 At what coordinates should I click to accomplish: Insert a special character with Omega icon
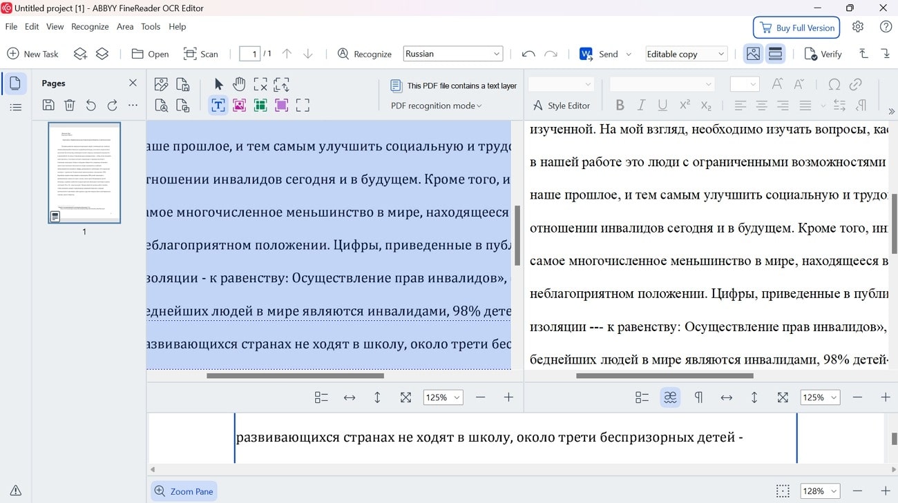pos(834,84)
